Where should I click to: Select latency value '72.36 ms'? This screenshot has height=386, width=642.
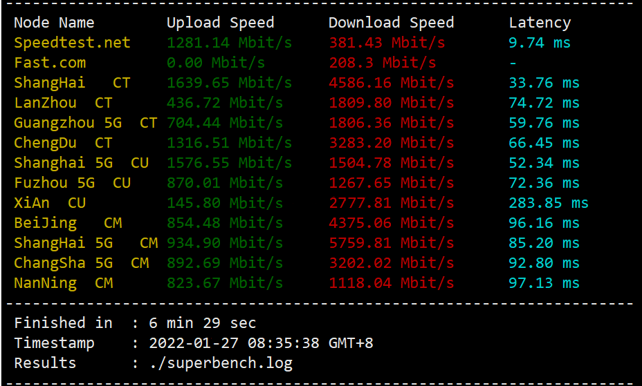click(544, 182)
